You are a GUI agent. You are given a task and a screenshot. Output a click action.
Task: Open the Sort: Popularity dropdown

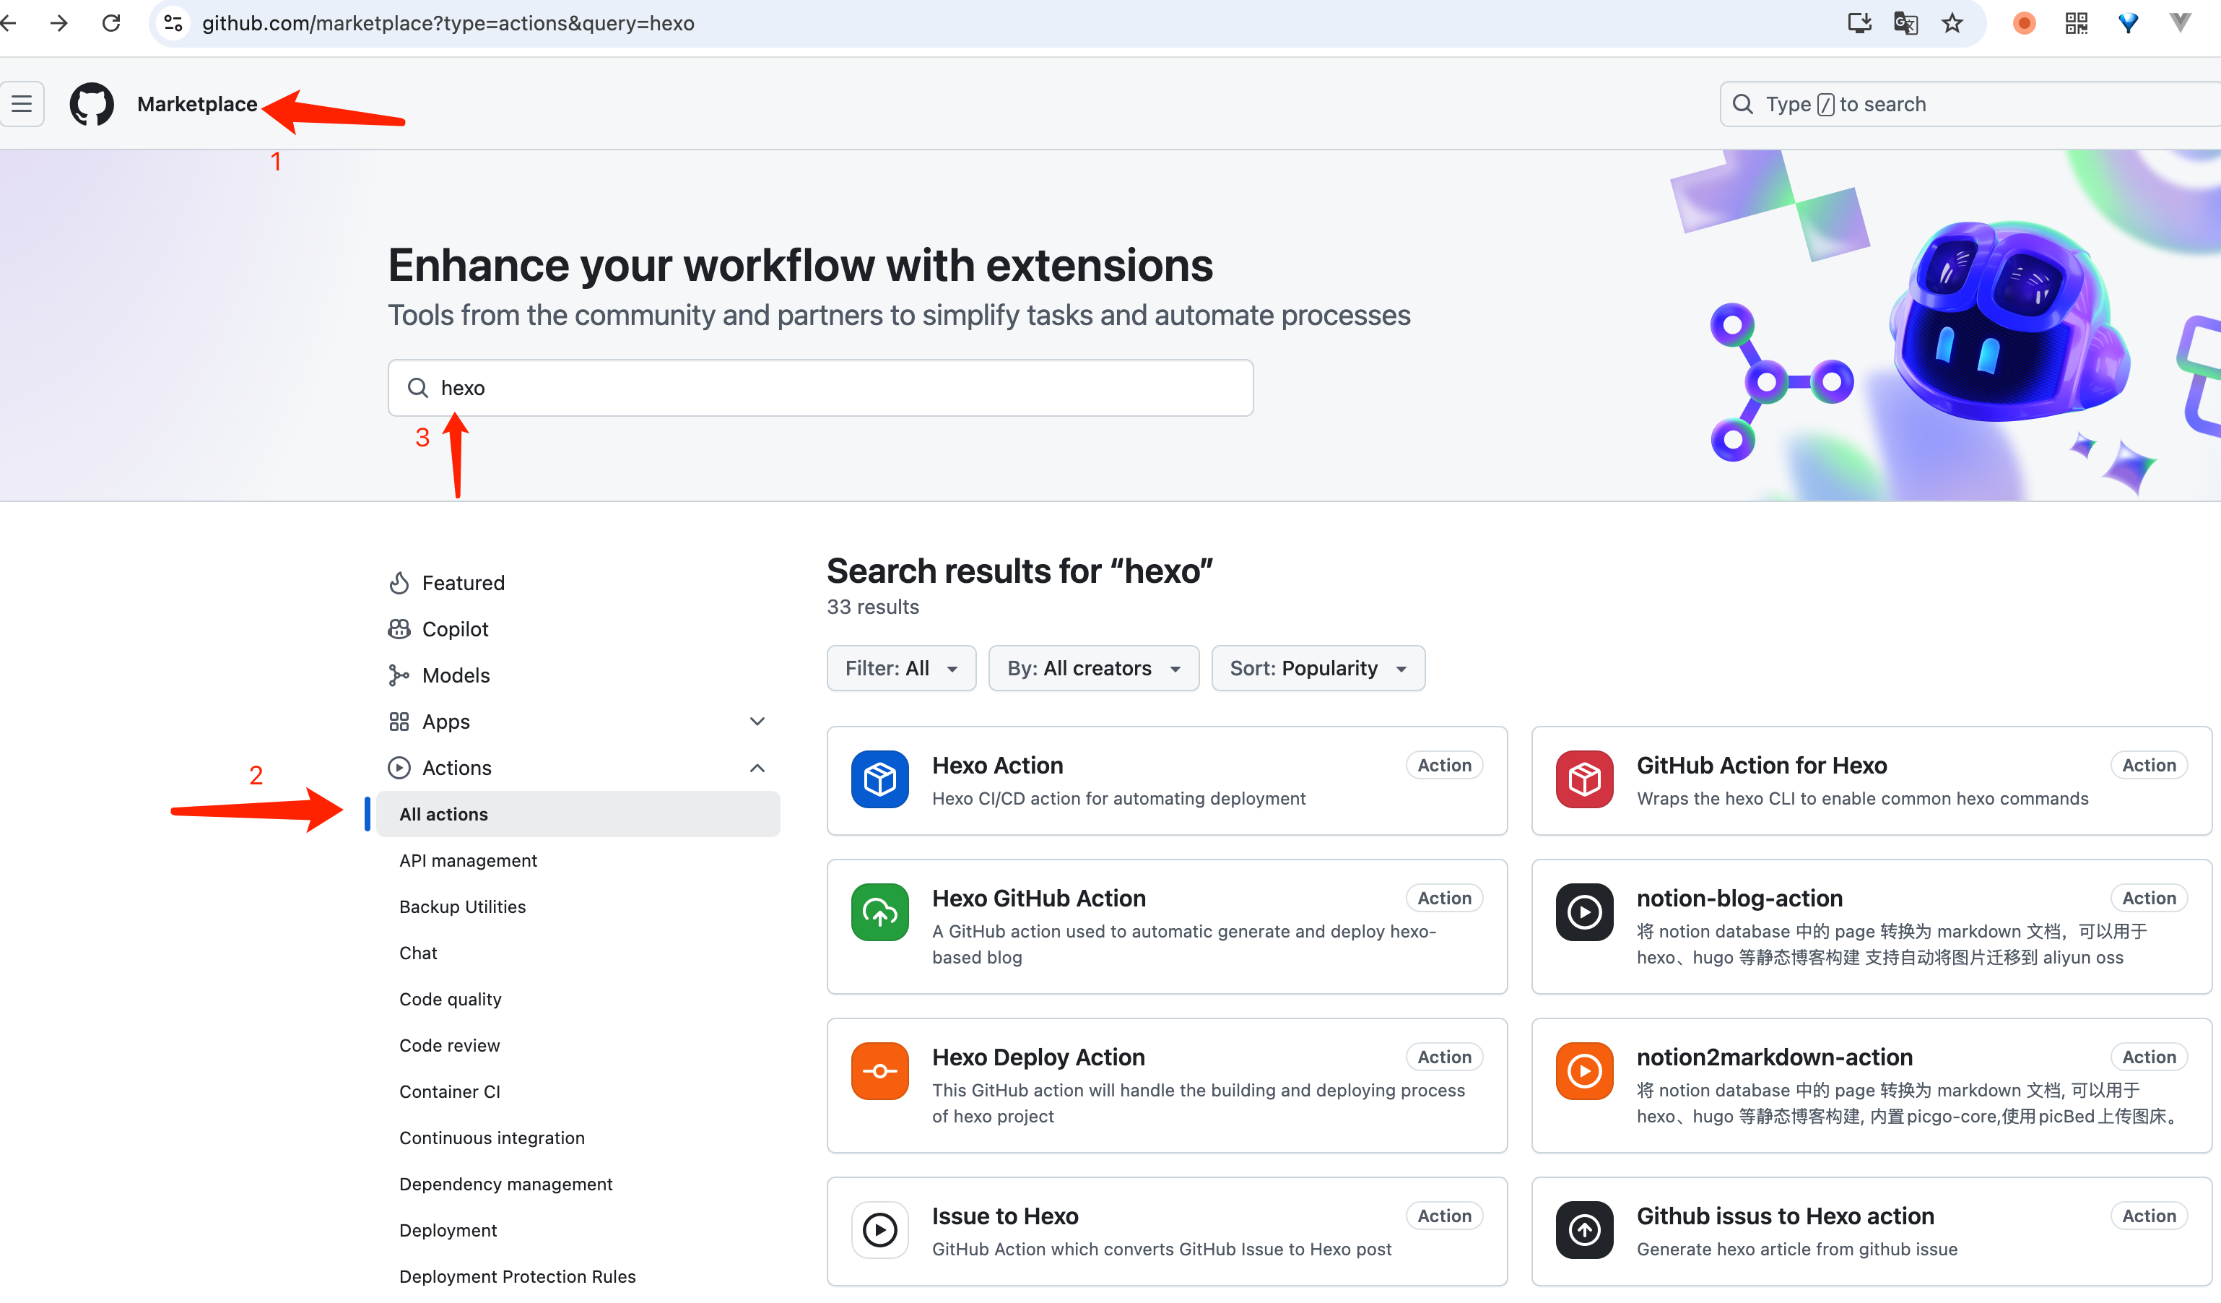click(1318, 668)
